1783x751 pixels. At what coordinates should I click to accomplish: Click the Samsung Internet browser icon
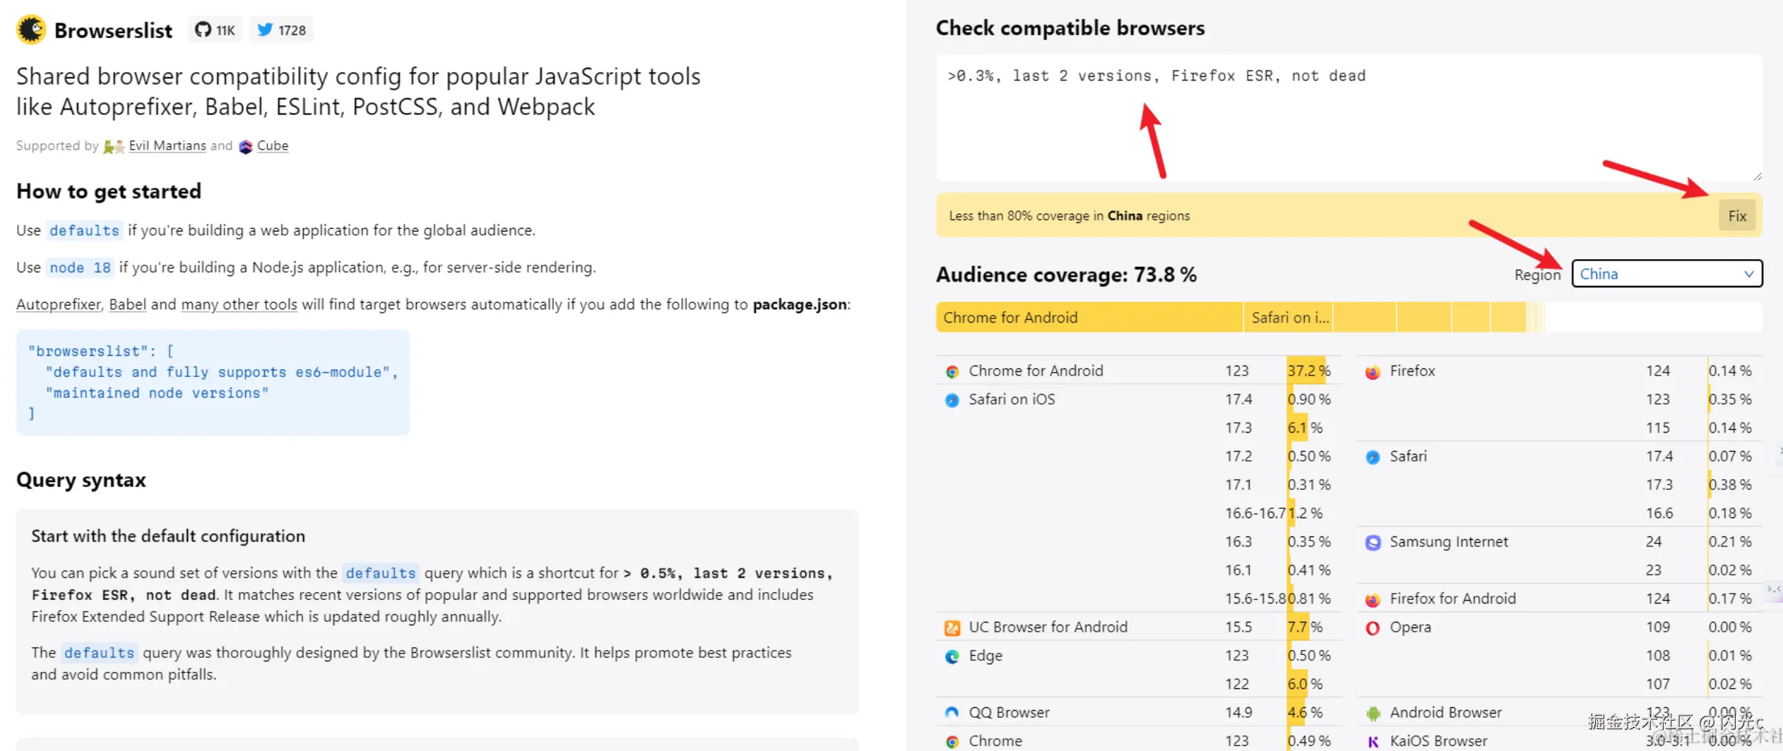1373,542
